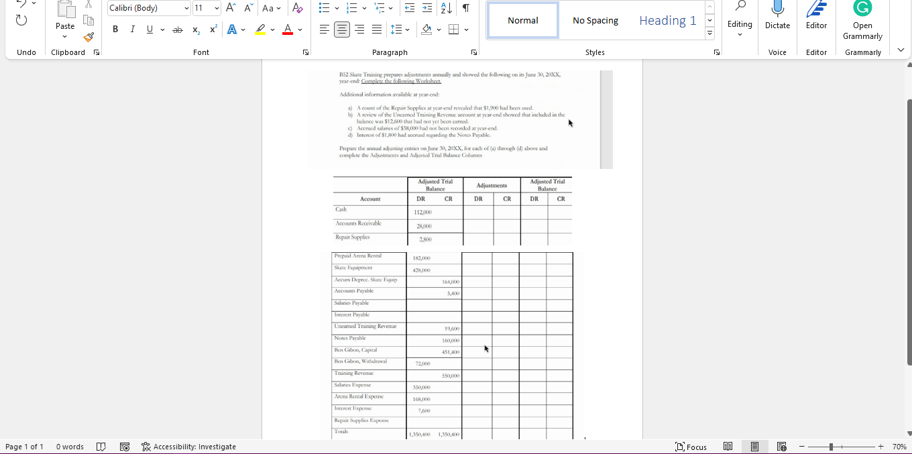The width and height of the screenshot is (912, 454).
Task: Click the zoom out minus button
Action: [801, 447]
